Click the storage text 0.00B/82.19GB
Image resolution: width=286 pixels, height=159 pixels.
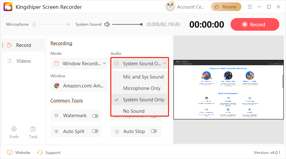[x=163, y=24]
